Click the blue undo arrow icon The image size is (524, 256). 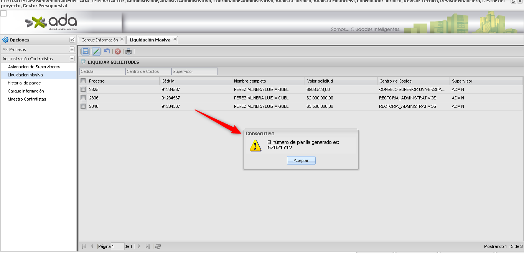click(107, 51)
